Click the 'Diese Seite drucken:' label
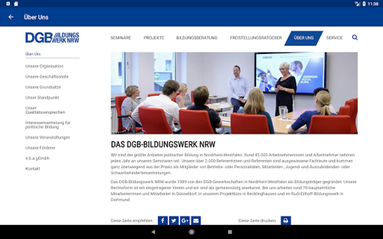383x239 pixels. click(x=257, y=221)
